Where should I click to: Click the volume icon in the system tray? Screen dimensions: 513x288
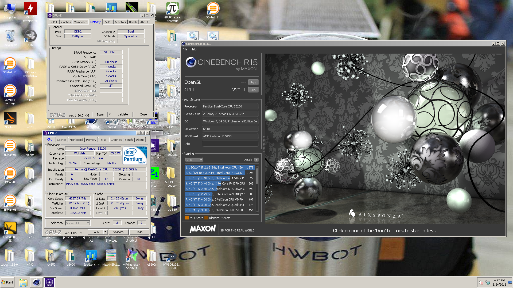[481, 283]
